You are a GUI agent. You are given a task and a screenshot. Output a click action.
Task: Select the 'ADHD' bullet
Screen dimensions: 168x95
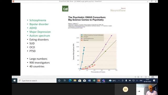[x=33, y=28]
